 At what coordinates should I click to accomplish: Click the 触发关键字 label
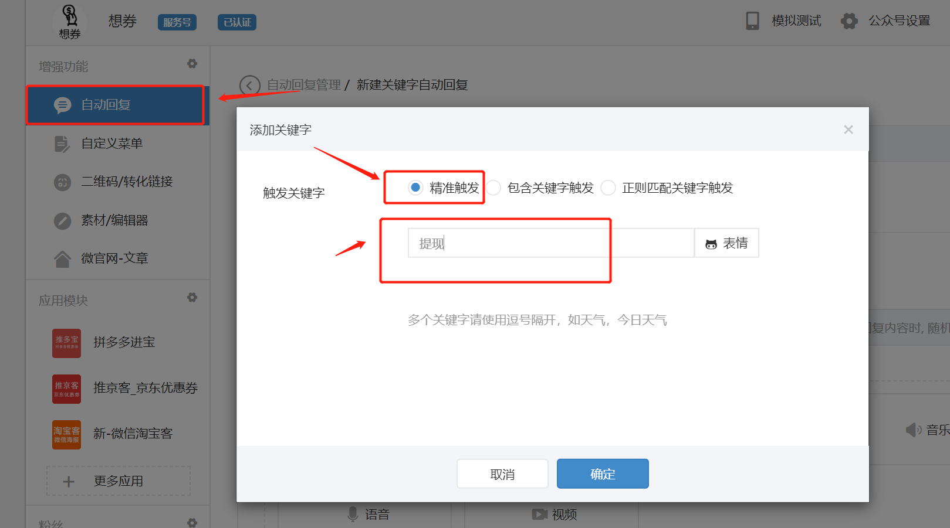(293, 193)
